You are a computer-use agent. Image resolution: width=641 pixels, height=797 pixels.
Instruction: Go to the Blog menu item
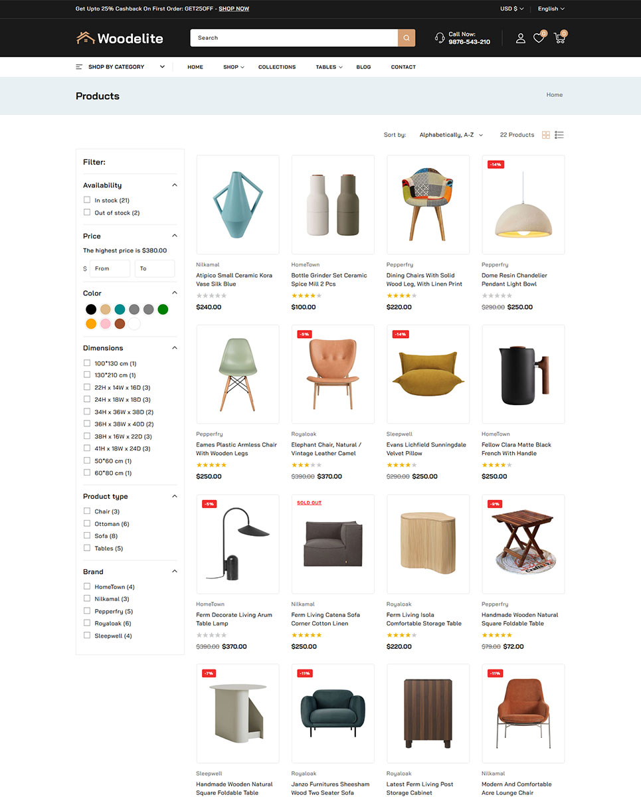(363, 67)
